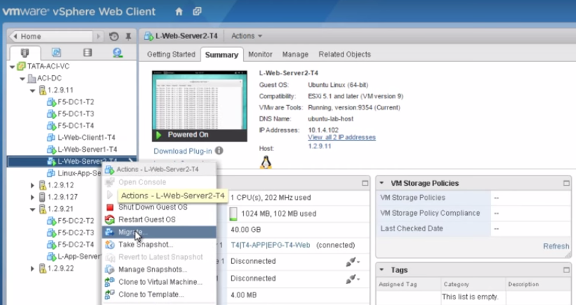Click red Shut Down Guest OS icon
Screen dimensions: 576x305
pos(110,208)
